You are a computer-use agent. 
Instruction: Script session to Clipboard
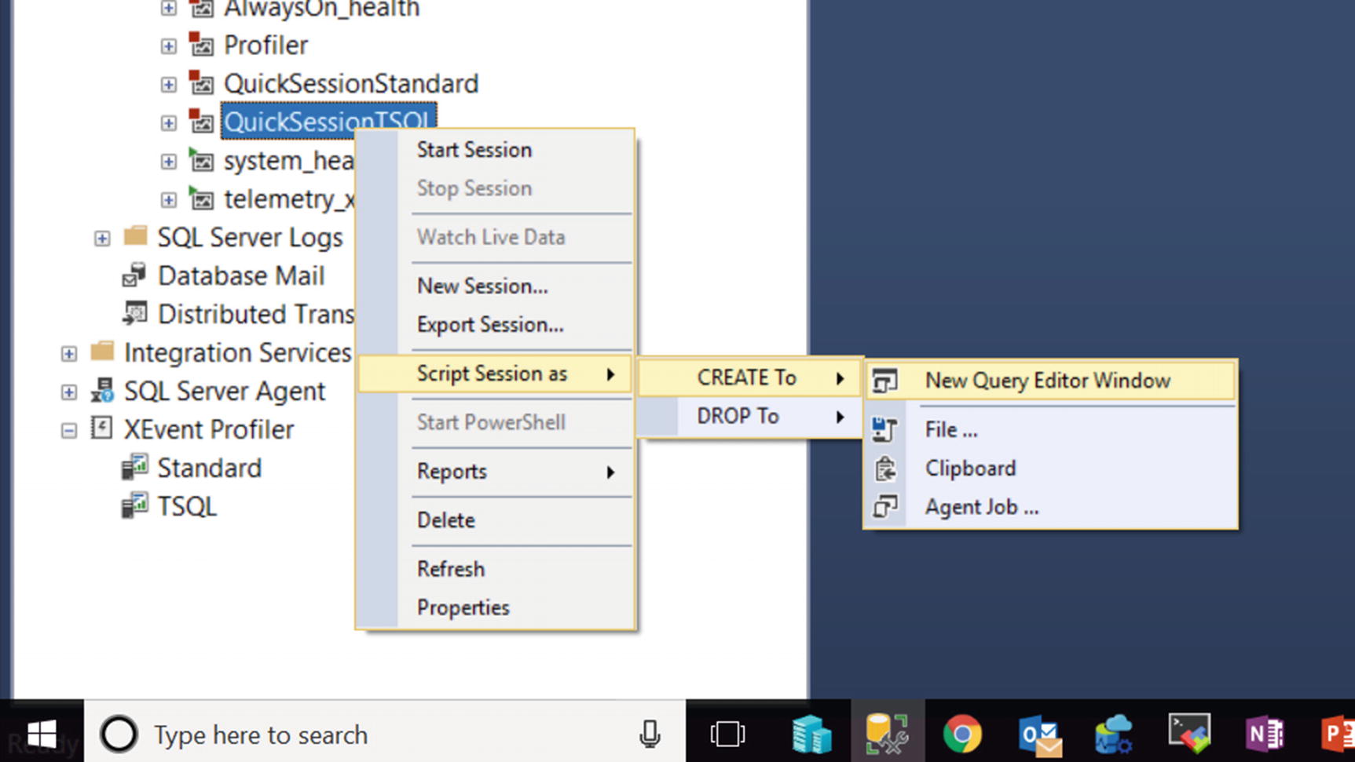pyautogui.click(x=1051, y=469)
